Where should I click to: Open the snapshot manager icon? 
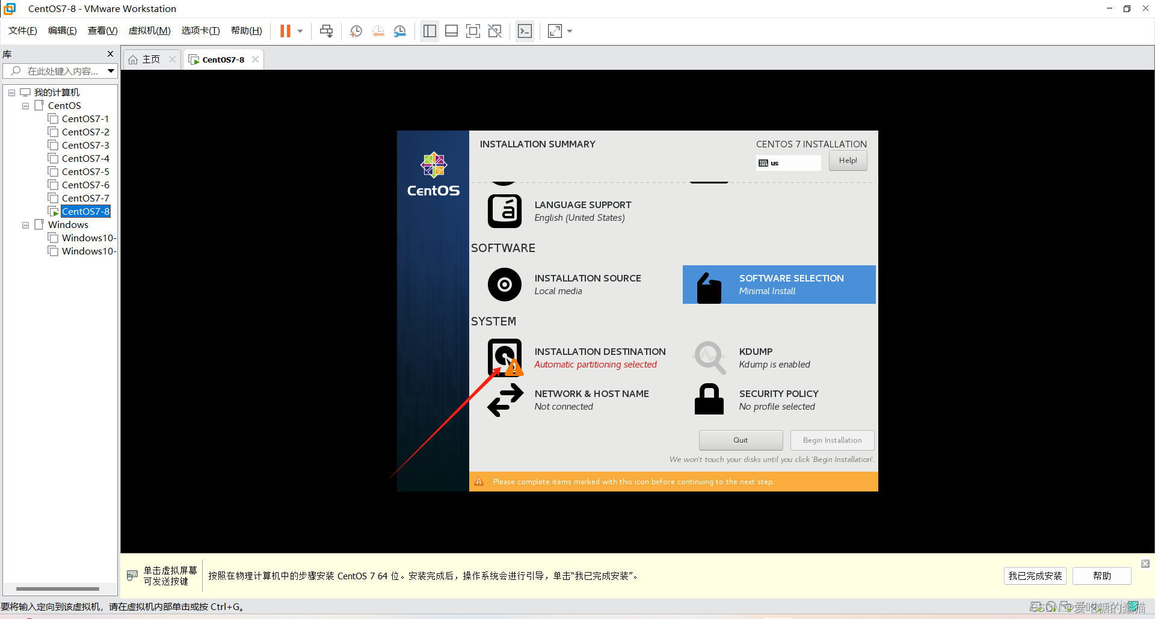pos(399,31)
